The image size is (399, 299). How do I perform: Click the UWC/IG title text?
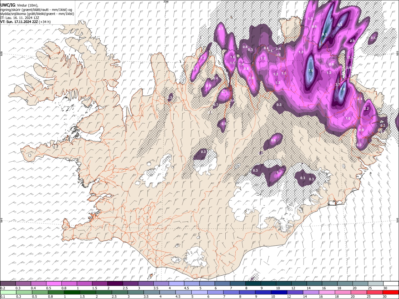tap(7, 5)
